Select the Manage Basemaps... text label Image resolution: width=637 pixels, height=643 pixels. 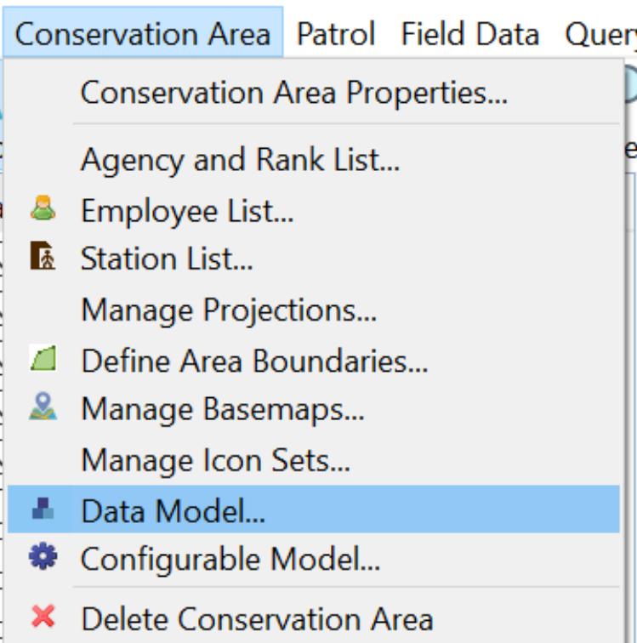pos(222,409)
